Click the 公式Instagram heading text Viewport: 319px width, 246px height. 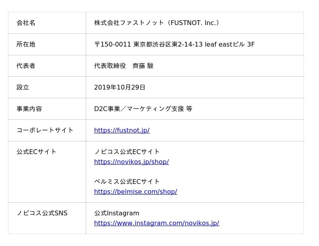(116, 213)
